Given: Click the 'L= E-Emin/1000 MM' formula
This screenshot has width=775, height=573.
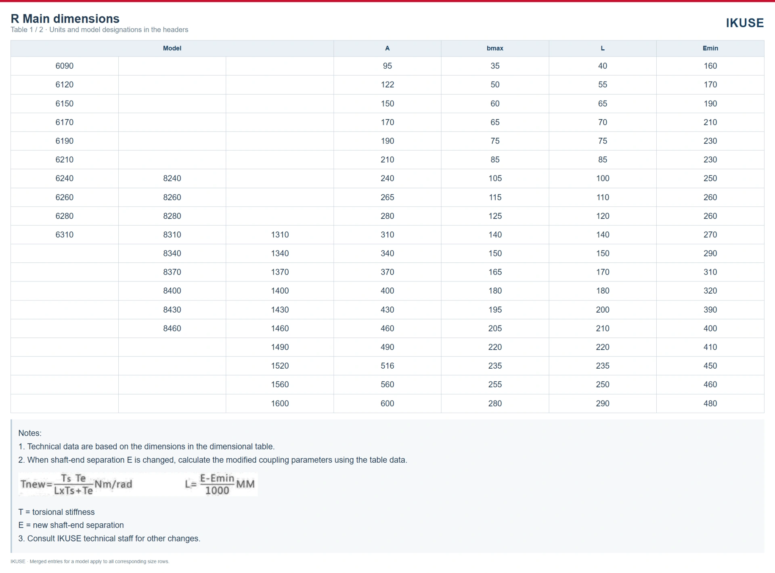Looking at the screenshot, I should pyautogui.click(x=220, y=484).
